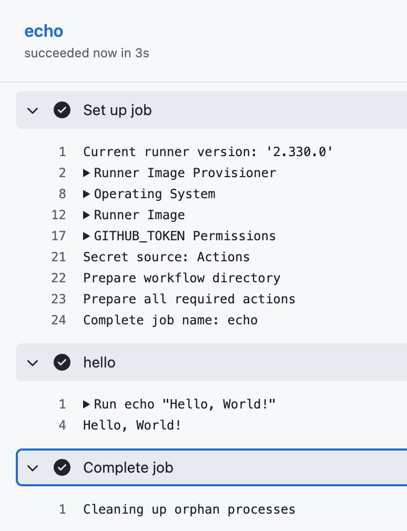Expand the Run echo "Hello, World!" triangle
This screenshot has height=531, width=407.
click(87, 404)
